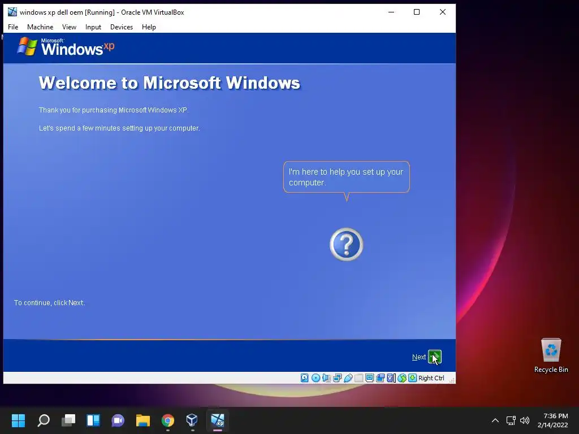579x434 pixels.
Task: Click the VM window resize grip
Action: pos(452,380)
